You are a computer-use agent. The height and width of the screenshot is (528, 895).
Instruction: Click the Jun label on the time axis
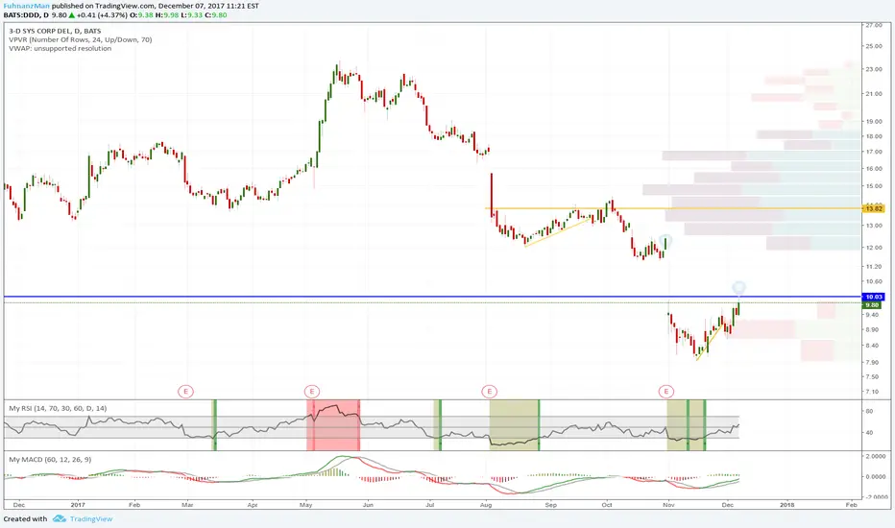point(368,505)
